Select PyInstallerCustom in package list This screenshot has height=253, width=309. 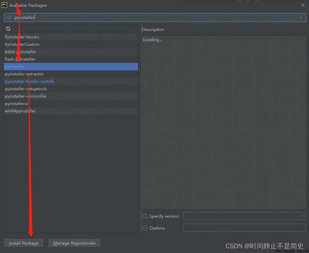click(71, 44)
